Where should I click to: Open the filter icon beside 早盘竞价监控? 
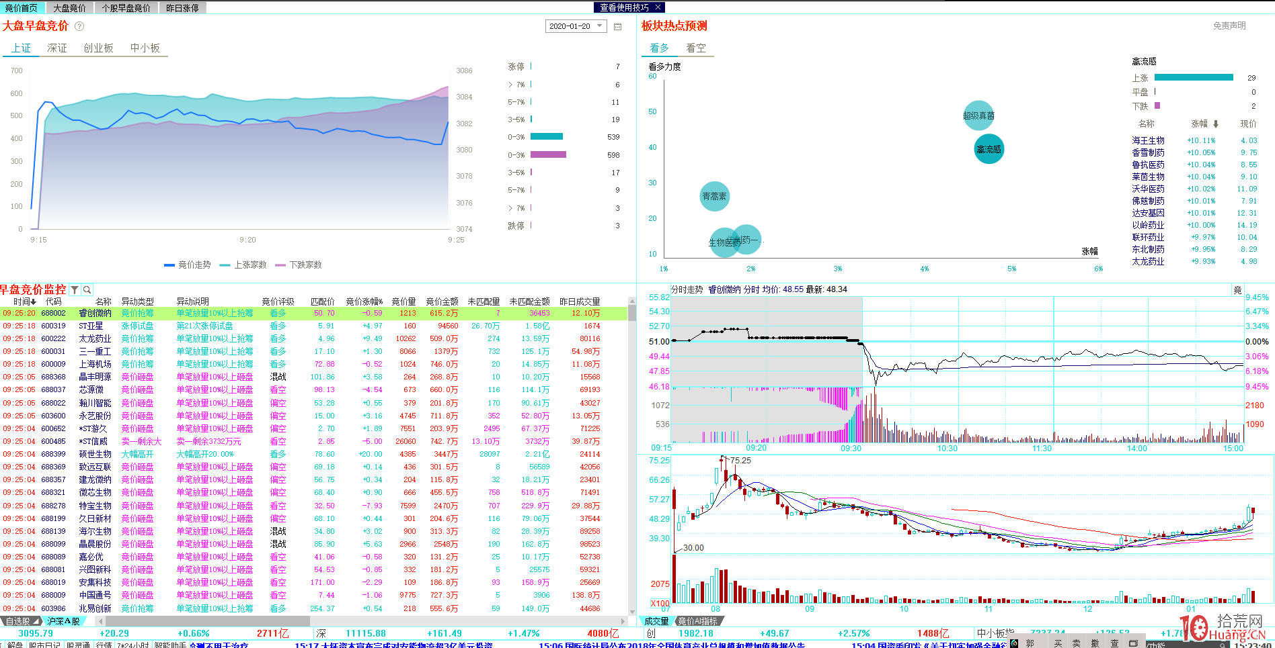tap(75, 290)
